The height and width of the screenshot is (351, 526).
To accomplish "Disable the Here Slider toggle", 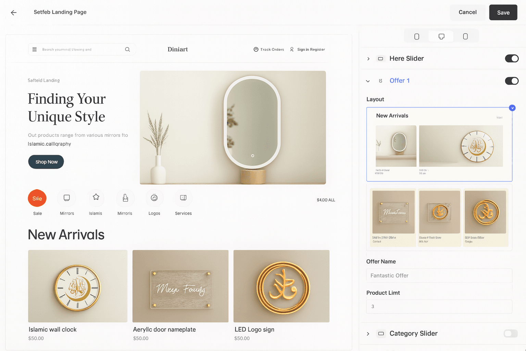I will (x=512, y=59).
